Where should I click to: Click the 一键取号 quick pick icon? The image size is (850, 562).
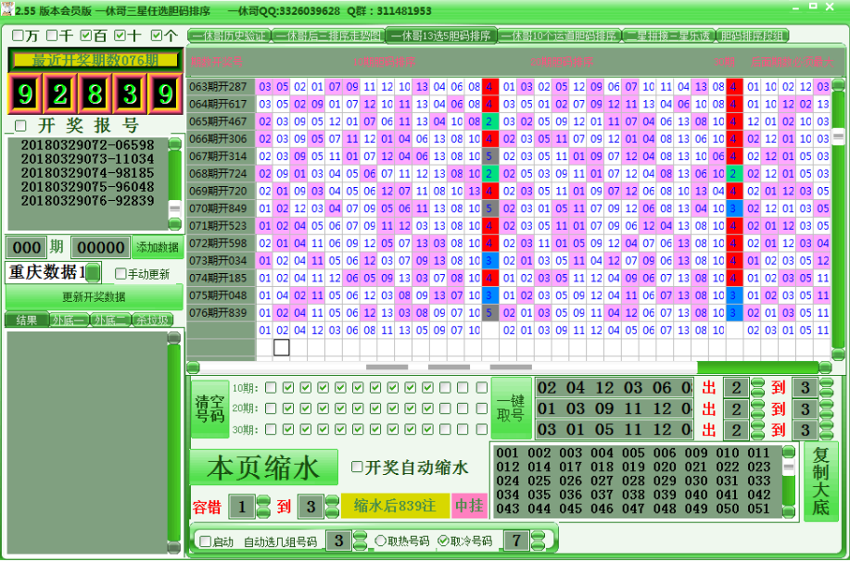pos(512,407)
